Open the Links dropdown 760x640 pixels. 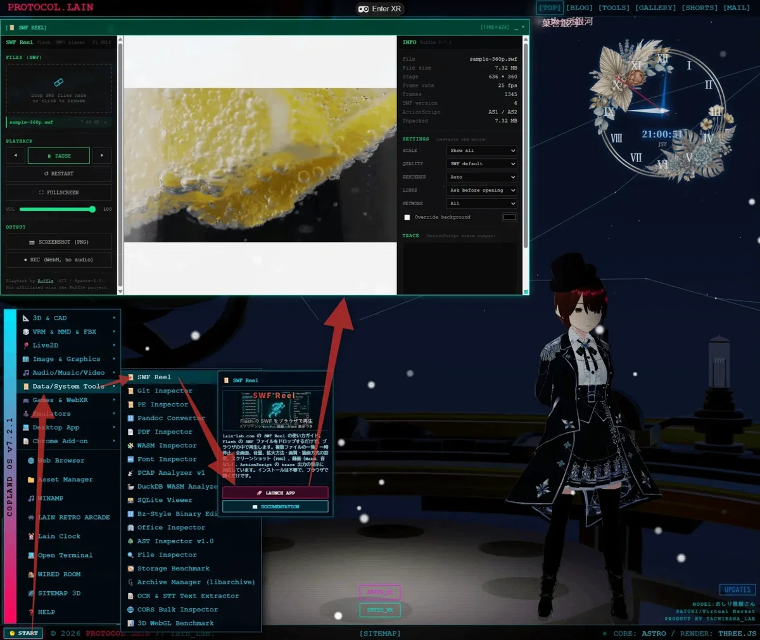point(482,191)
